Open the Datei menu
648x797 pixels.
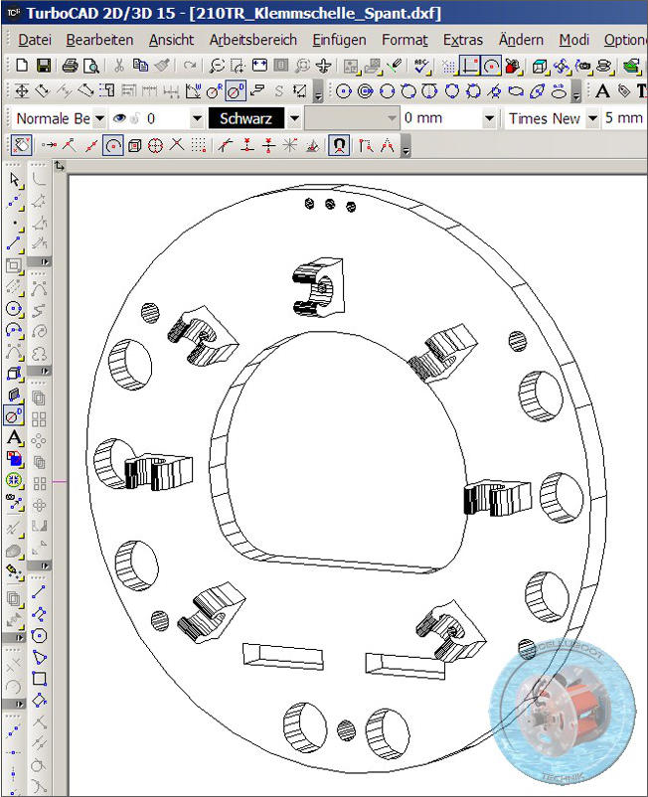[35, 40]
